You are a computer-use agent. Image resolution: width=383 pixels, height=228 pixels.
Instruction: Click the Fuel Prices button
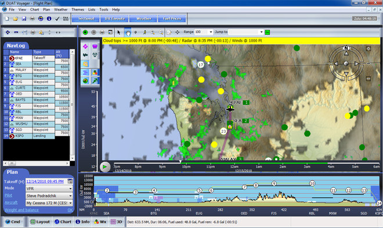point(172,19)
